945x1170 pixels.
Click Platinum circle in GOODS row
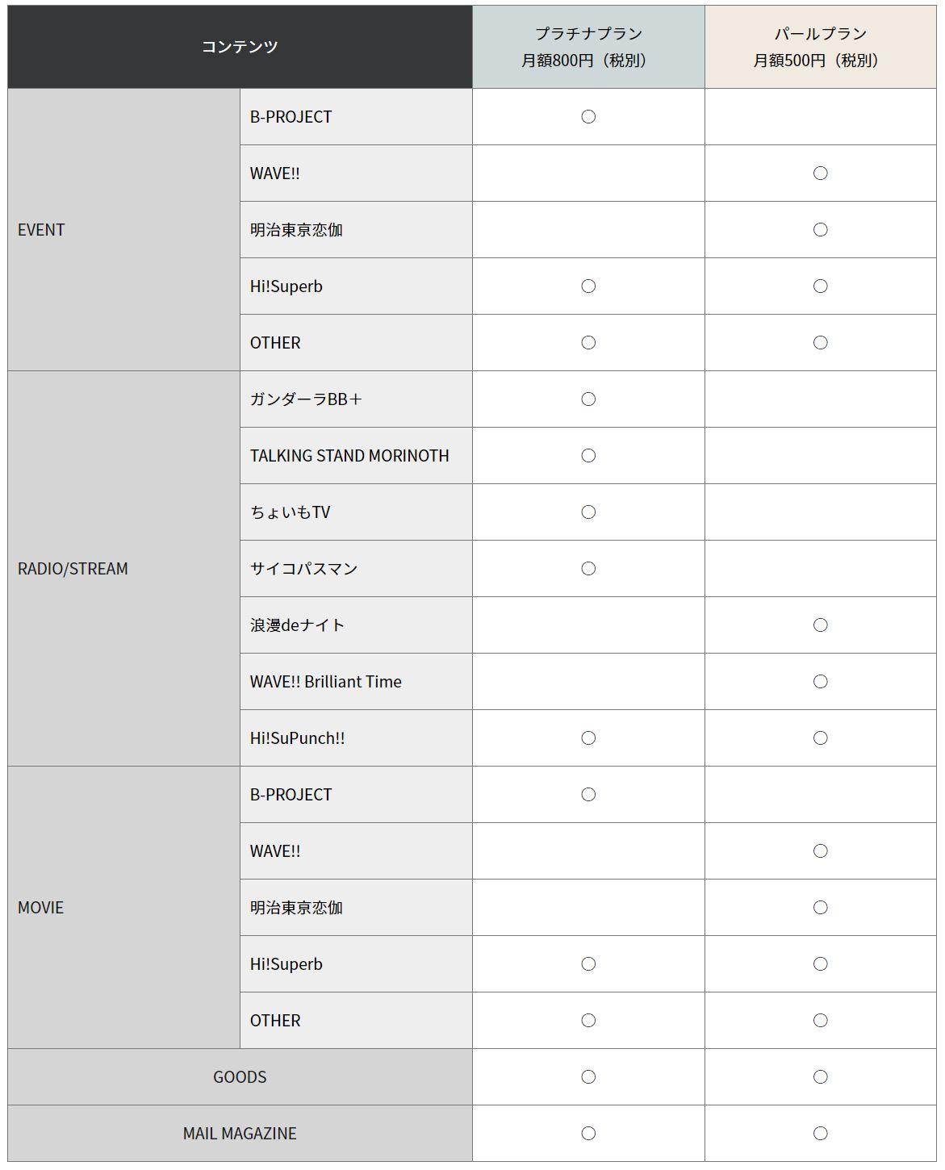point(588,1077)
